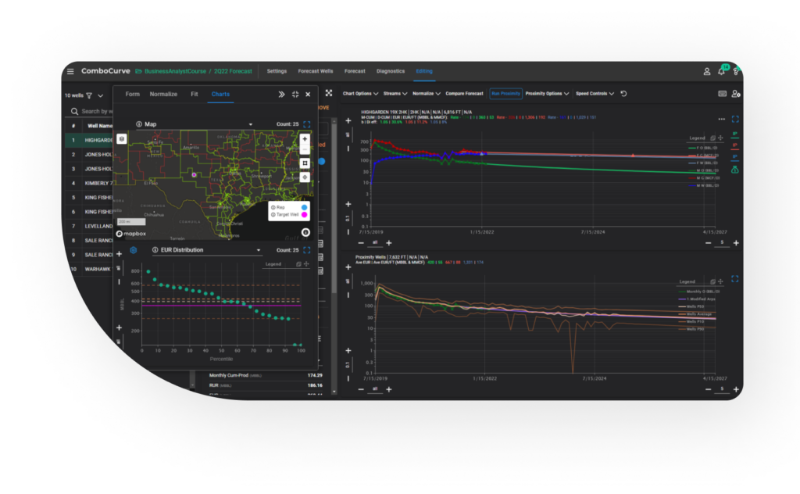The width and height of the screenshot is (800, 494).
Task: Click the user settings icon in toolbar
Action: [x=736, y=94]
